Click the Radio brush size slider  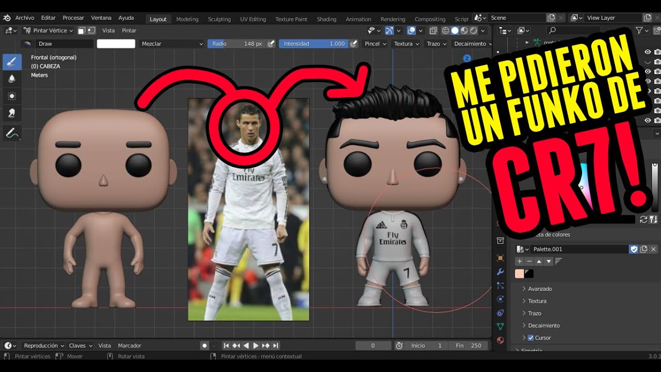[x=237, y=44]
